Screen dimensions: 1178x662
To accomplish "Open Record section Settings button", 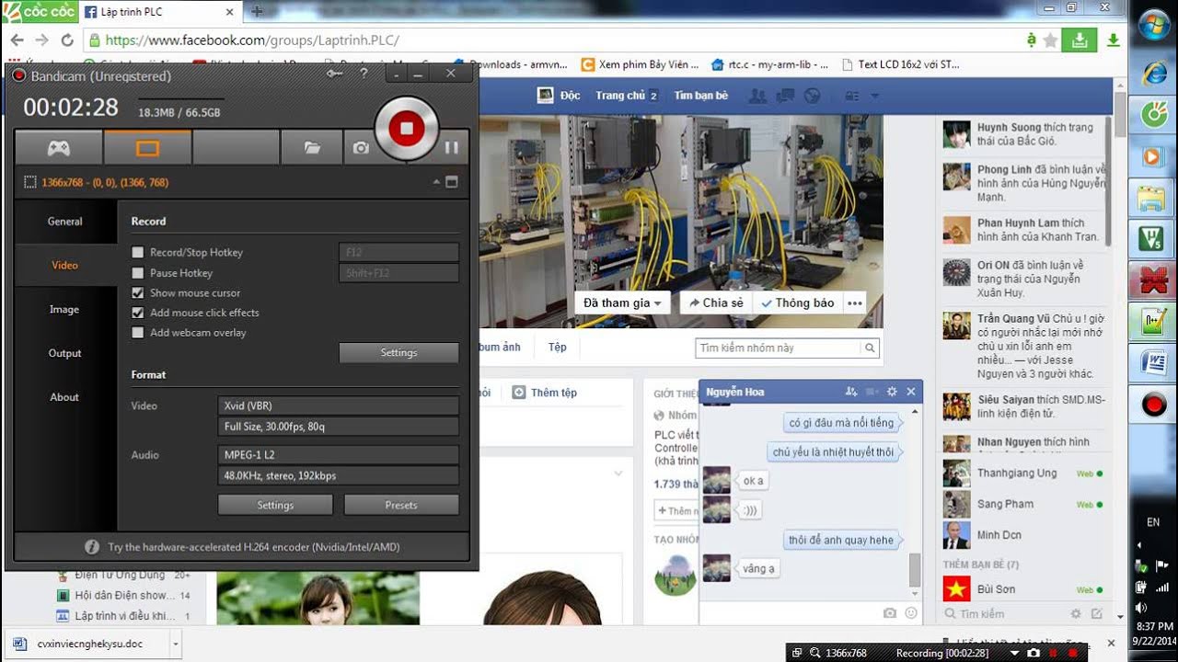I will pyautogui.click(x=398, y=353).
